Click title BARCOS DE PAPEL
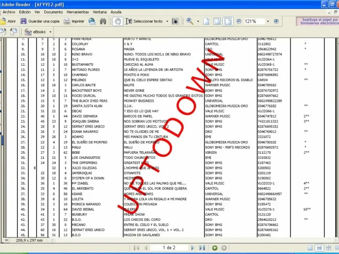This screenshot has height=254, width=339. point(138,116)
